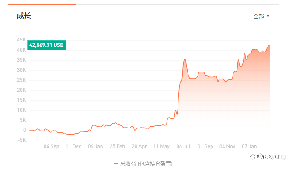Click the July peak on the chart
Image resolution: width=289 pixels, height=169 pixels.
185,59
